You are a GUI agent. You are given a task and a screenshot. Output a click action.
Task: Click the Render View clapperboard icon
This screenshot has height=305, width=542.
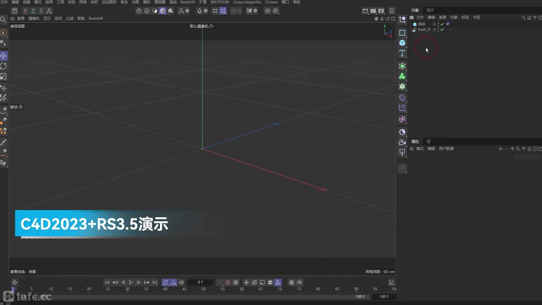[x=365, y=11]
